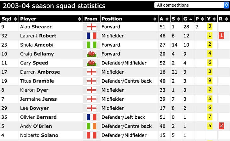230x141 pixels.
Task: Open Alan Shearer's player page
Action: [36, 27]
